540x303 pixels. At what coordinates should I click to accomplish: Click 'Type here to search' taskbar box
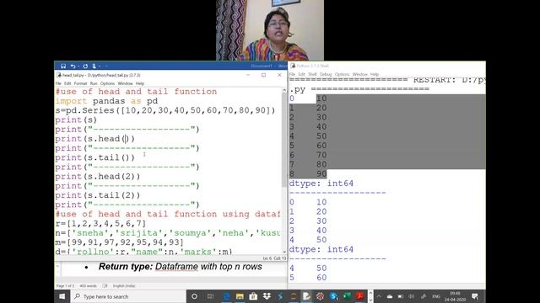[x=128, y=296]
